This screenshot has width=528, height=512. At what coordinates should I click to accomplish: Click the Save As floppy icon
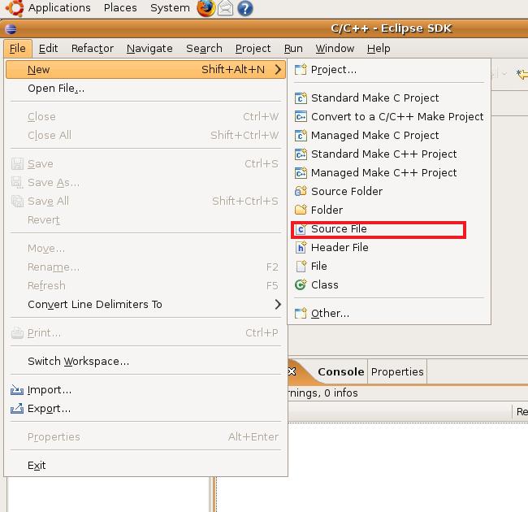[17, 183]
